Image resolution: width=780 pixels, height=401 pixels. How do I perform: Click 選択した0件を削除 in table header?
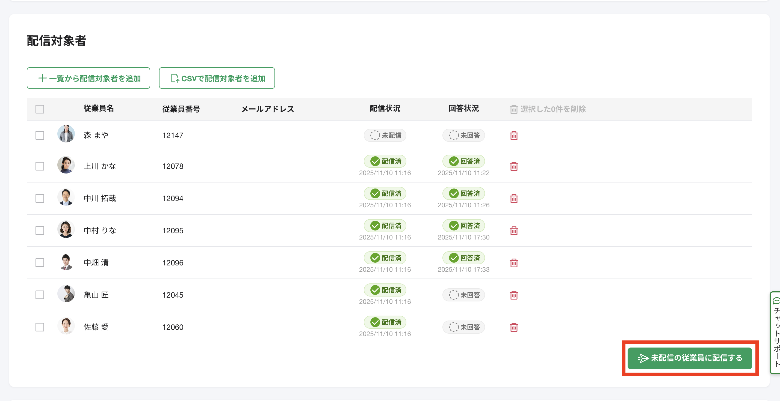(548, 109)
